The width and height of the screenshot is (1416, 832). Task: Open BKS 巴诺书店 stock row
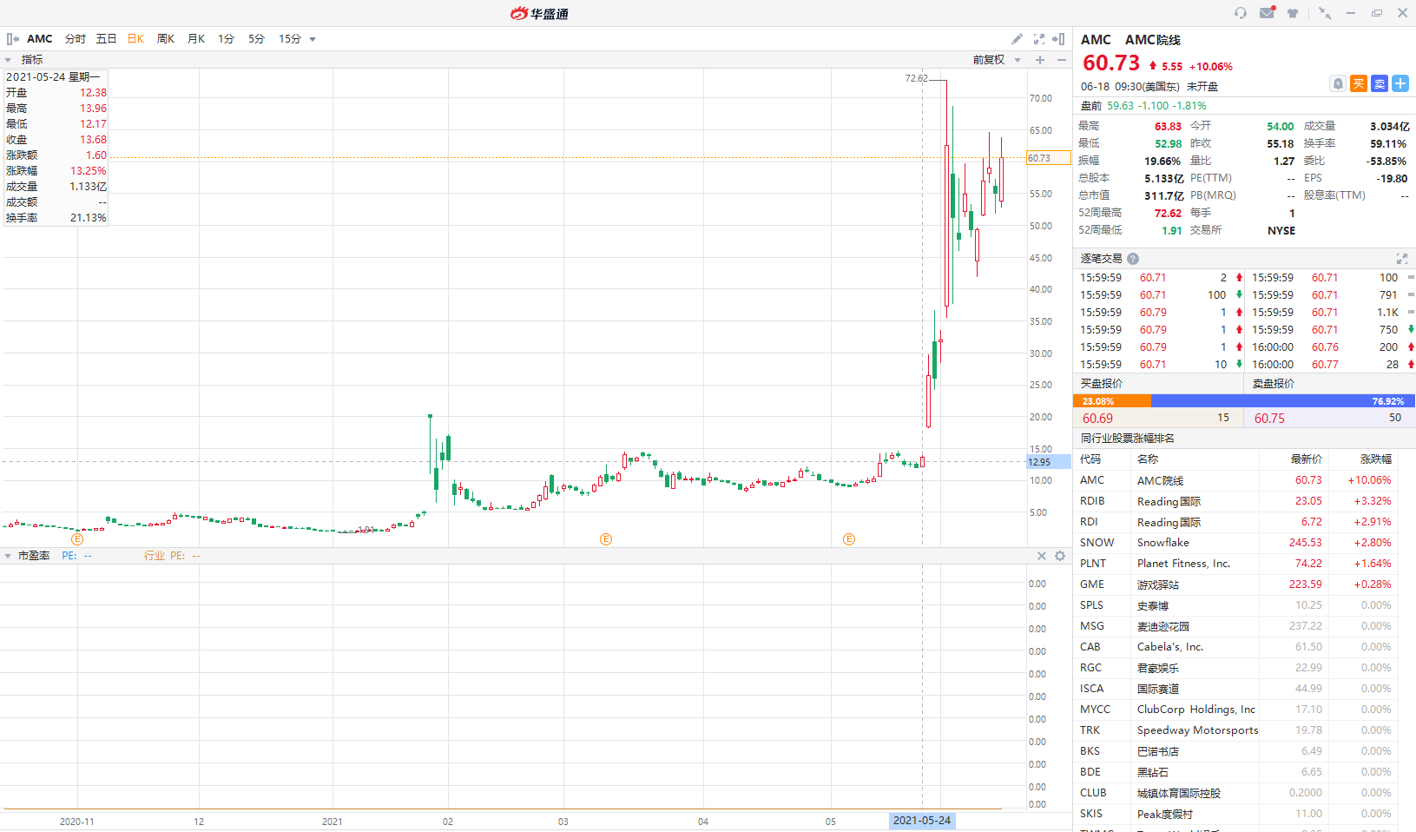[x=1235, y=751]
